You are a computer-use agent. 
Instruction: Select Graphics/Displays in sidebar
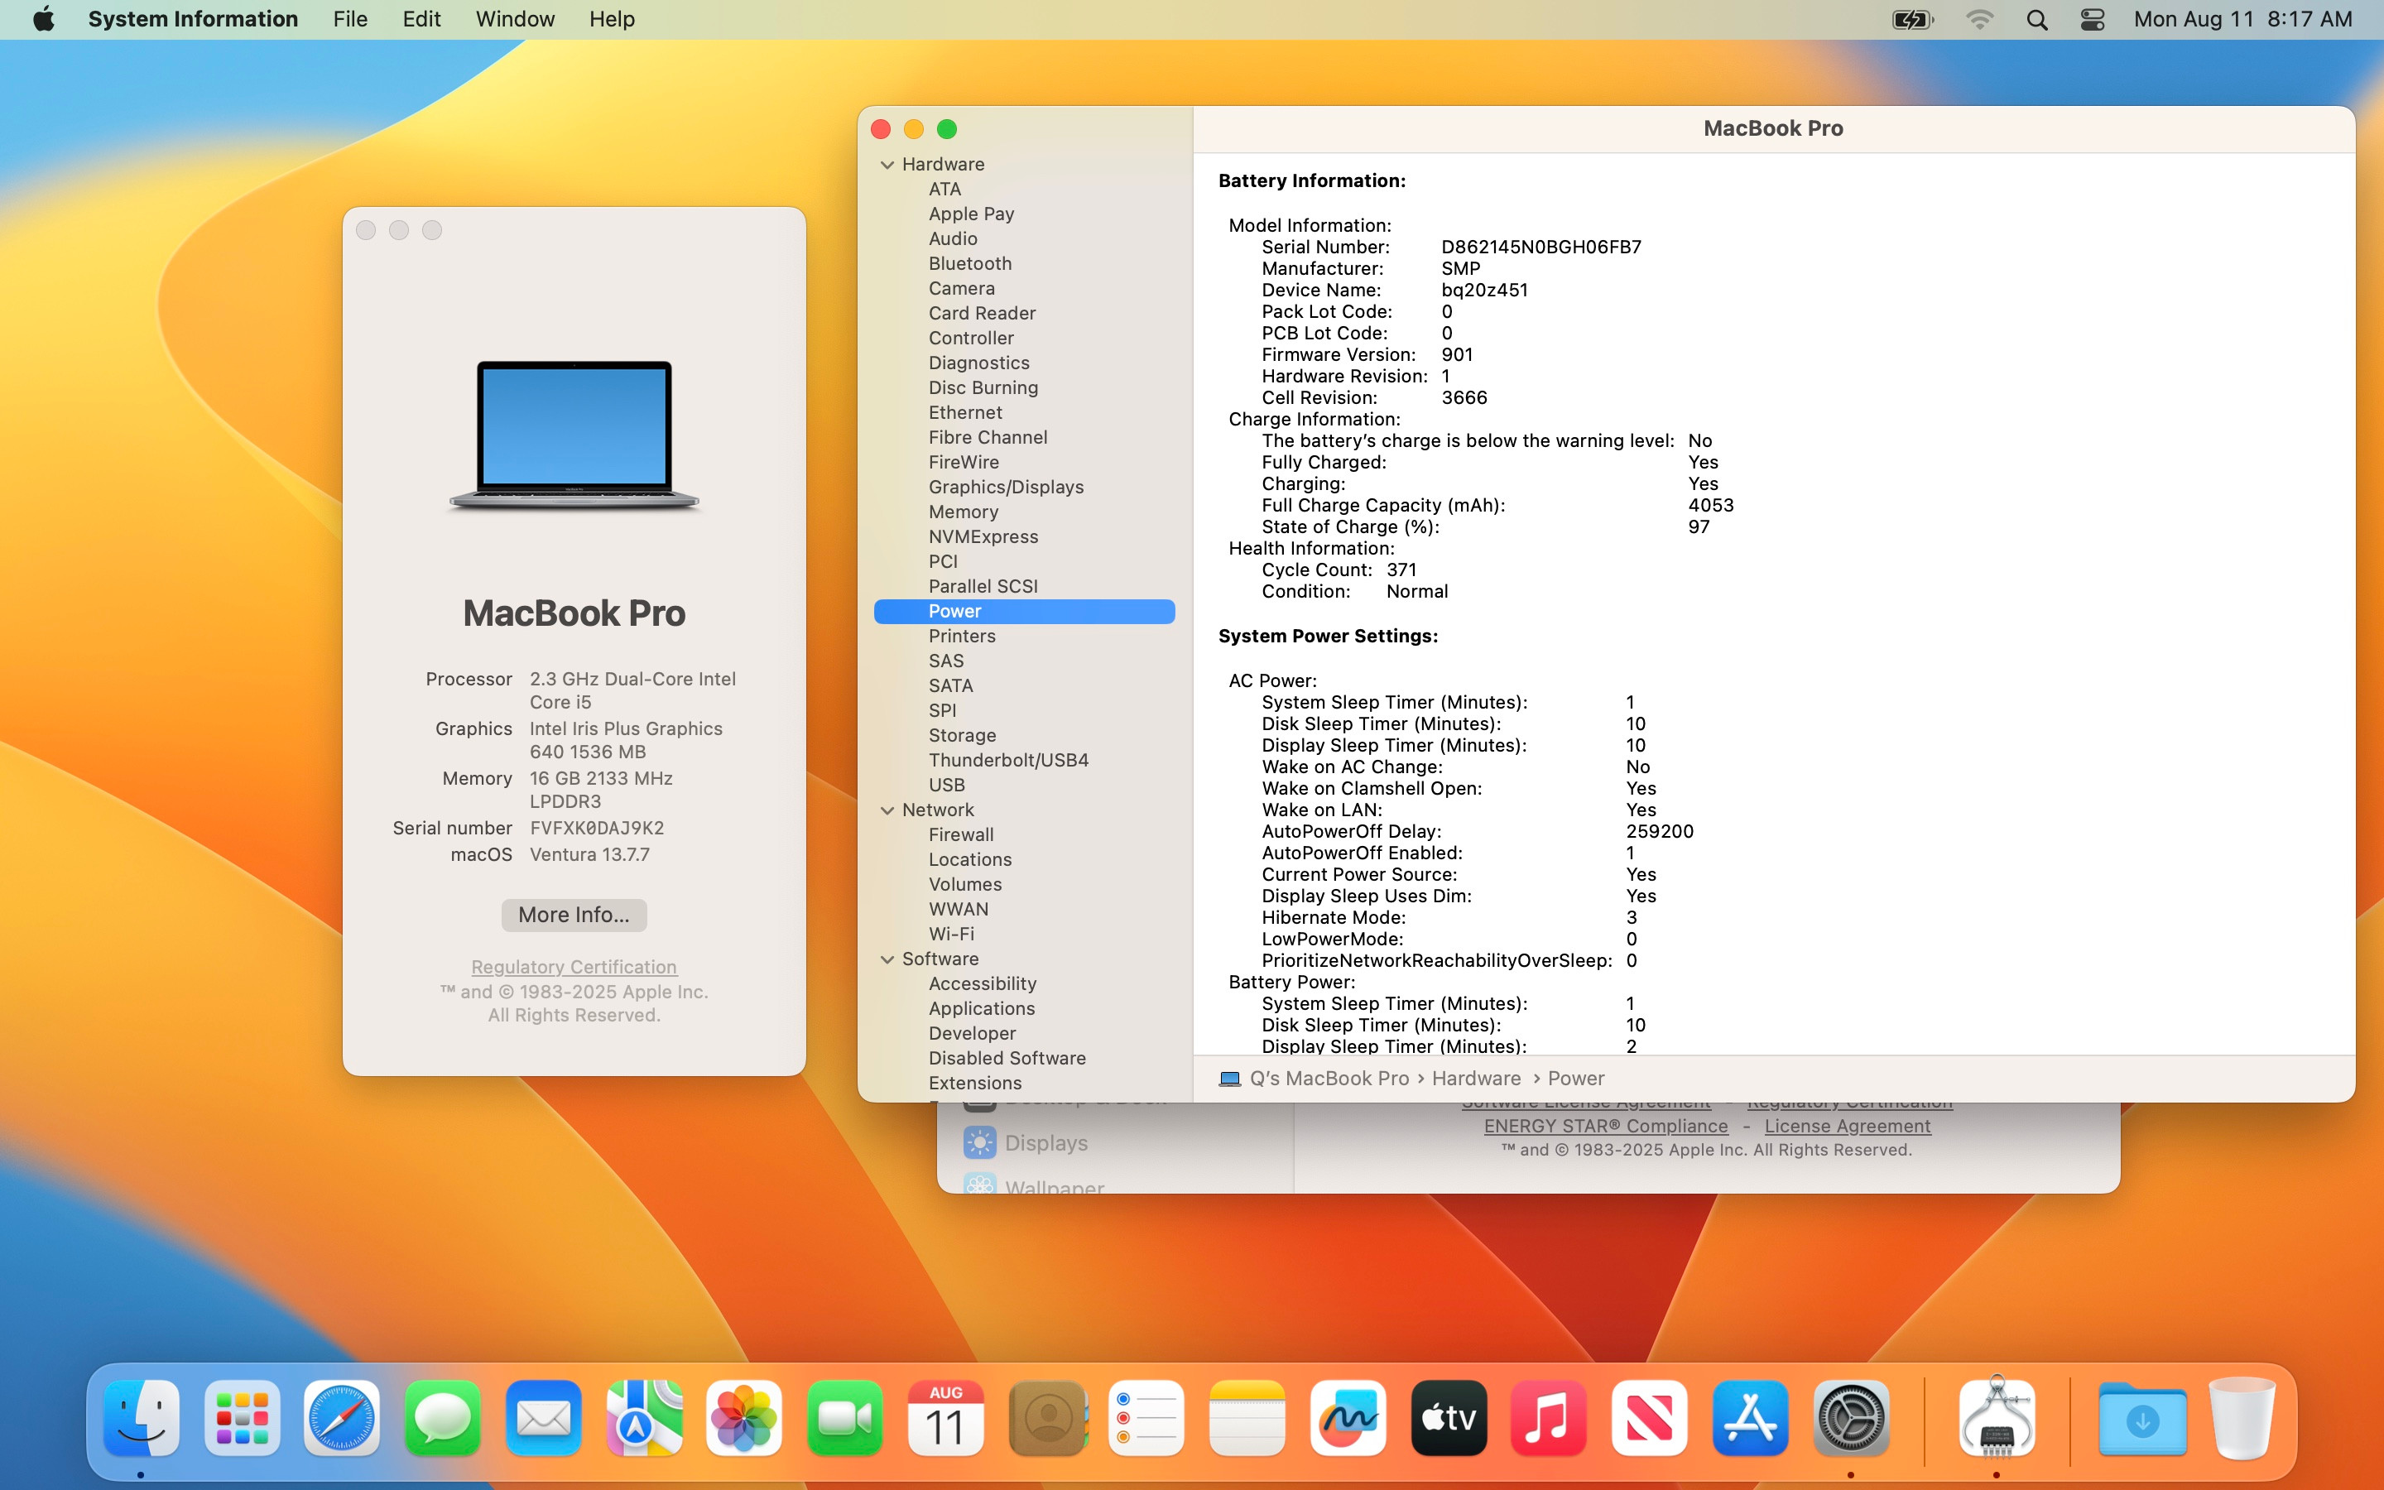click(x=1006, y=487)
